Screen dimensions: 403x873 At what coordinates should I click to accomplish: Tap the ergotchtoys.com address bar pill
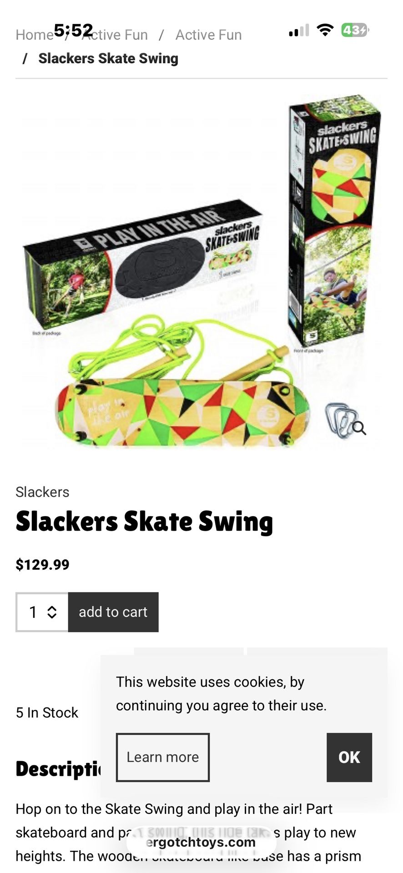[x=201, y=842]
